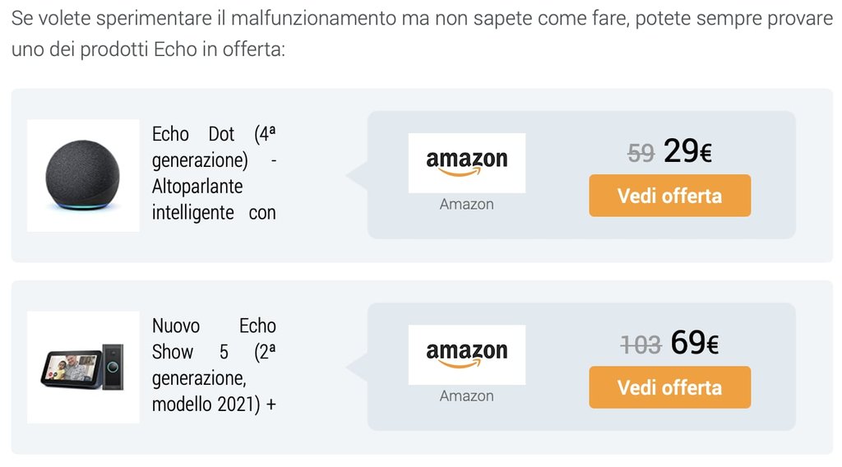Click the second offer's speech-bubble pointer arrow

point(357,368)
